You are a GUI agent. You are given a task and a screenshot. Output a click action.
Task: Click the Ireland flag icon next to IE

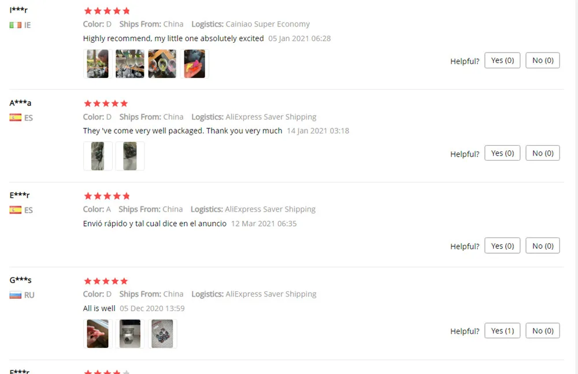click(x=16, y=25)
